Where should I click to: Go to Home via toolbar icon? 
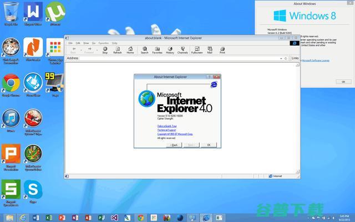pos(130,49)
